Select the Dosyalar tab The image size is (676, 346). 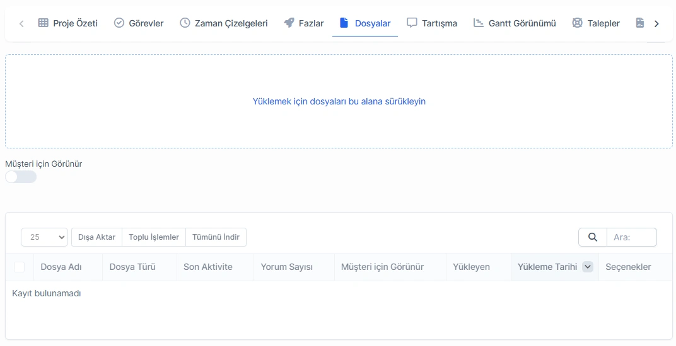tap(365, 23)
